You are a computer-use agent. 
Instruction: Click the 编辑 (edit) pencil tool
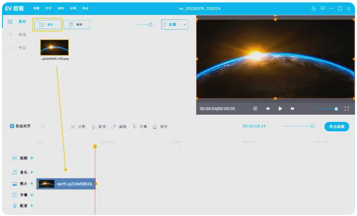tap(119, 126)
